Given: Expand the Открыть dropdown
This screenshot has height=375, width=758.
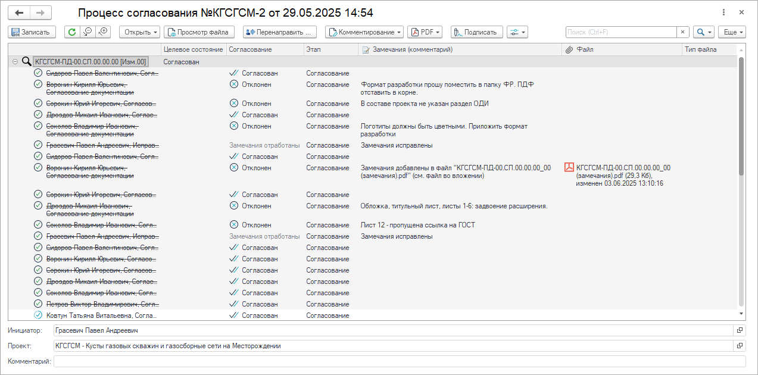Looking at the screenshot, I should [140, 32].
